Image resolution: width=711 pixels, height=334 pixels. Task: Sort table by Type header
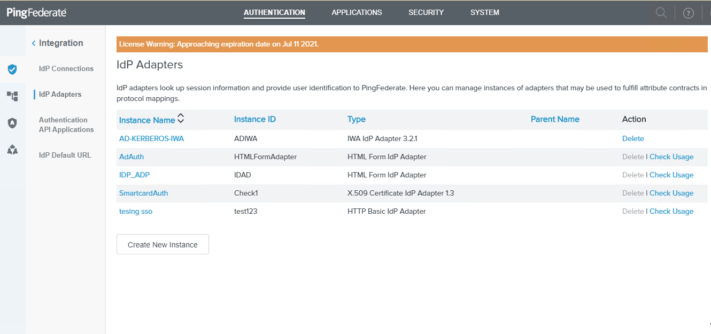[x=357, y=119]
